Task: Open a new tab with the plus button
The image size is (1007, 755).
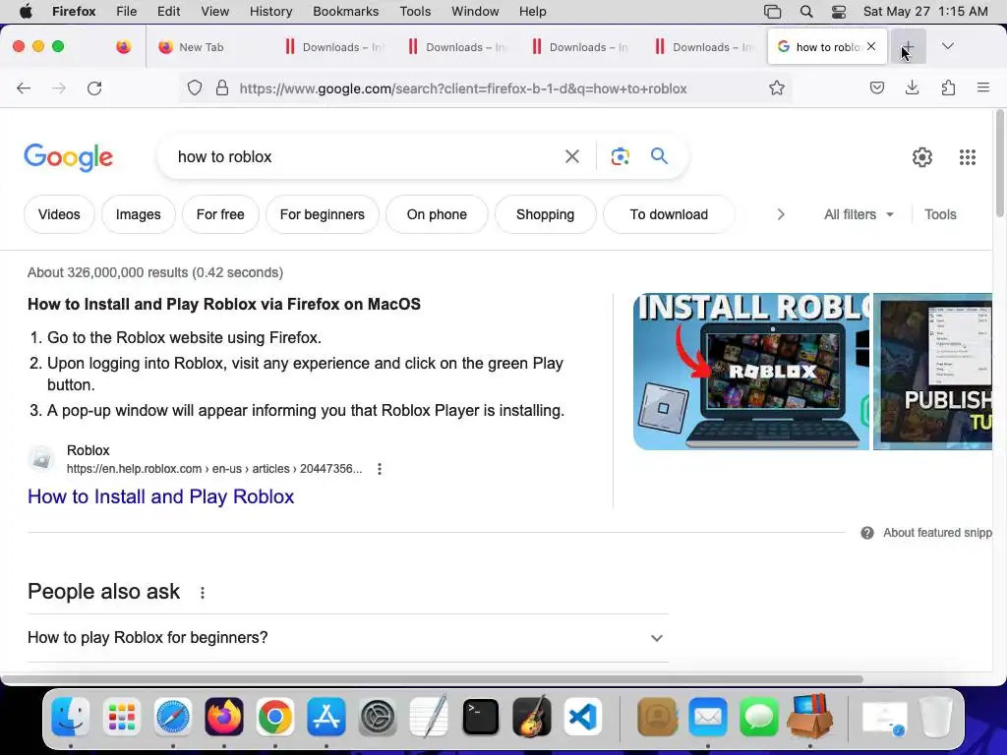Action: click(908, 47)
